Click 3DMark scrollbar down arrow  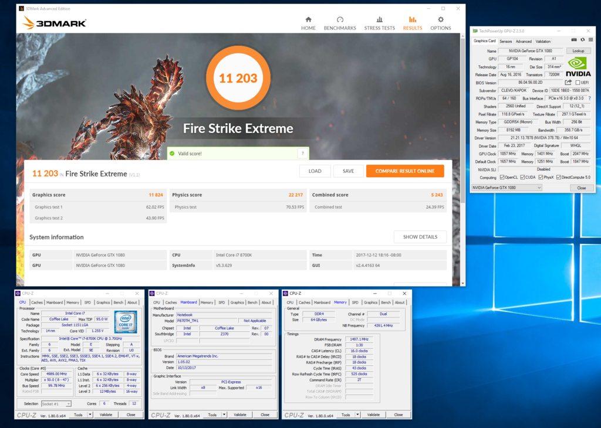(x=462, y=283)
